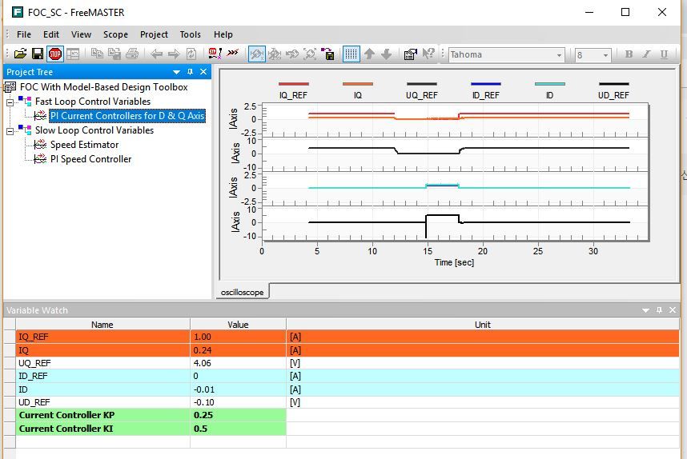Click the export scope data save icon

pos(327,54)
